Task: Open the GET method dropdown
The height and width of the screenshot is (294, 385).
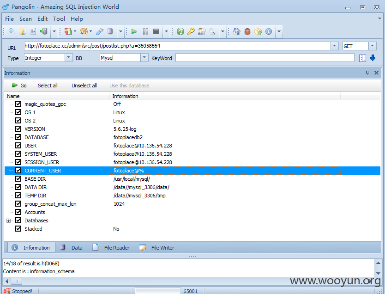Action: (x=372, y=46)
